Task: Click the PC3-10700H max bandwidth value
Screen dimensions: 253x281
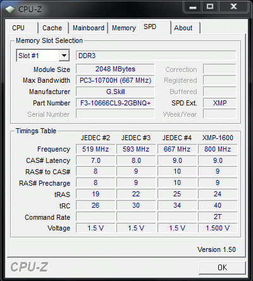Action: pos(115,80)
